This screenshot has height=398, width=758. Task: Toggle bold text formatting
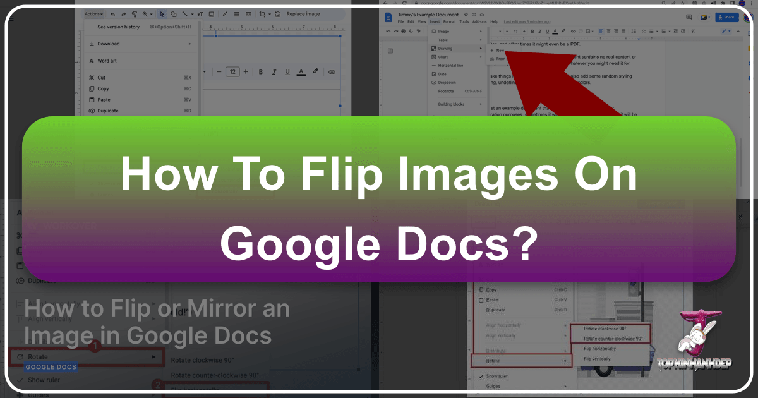tap(261, 71)
